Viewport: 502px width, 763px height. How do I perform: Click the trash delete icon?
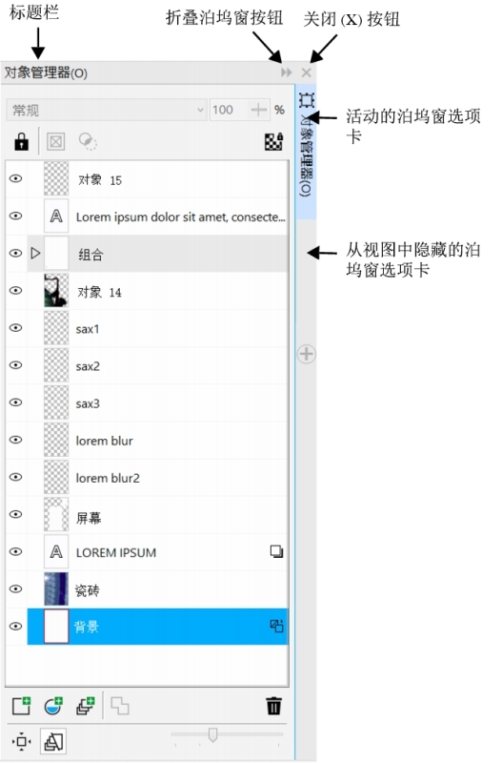point(274,706)
